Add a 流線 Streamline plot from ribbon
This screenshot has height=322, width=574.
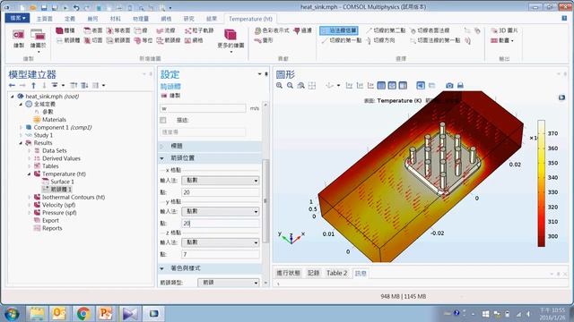click(x=166, y=30)
